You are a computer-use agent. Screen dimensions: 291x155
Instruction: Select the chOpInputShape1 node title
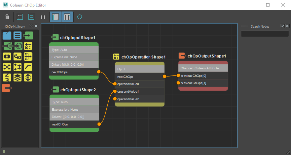pyautogui.click(x=78, y=38)
